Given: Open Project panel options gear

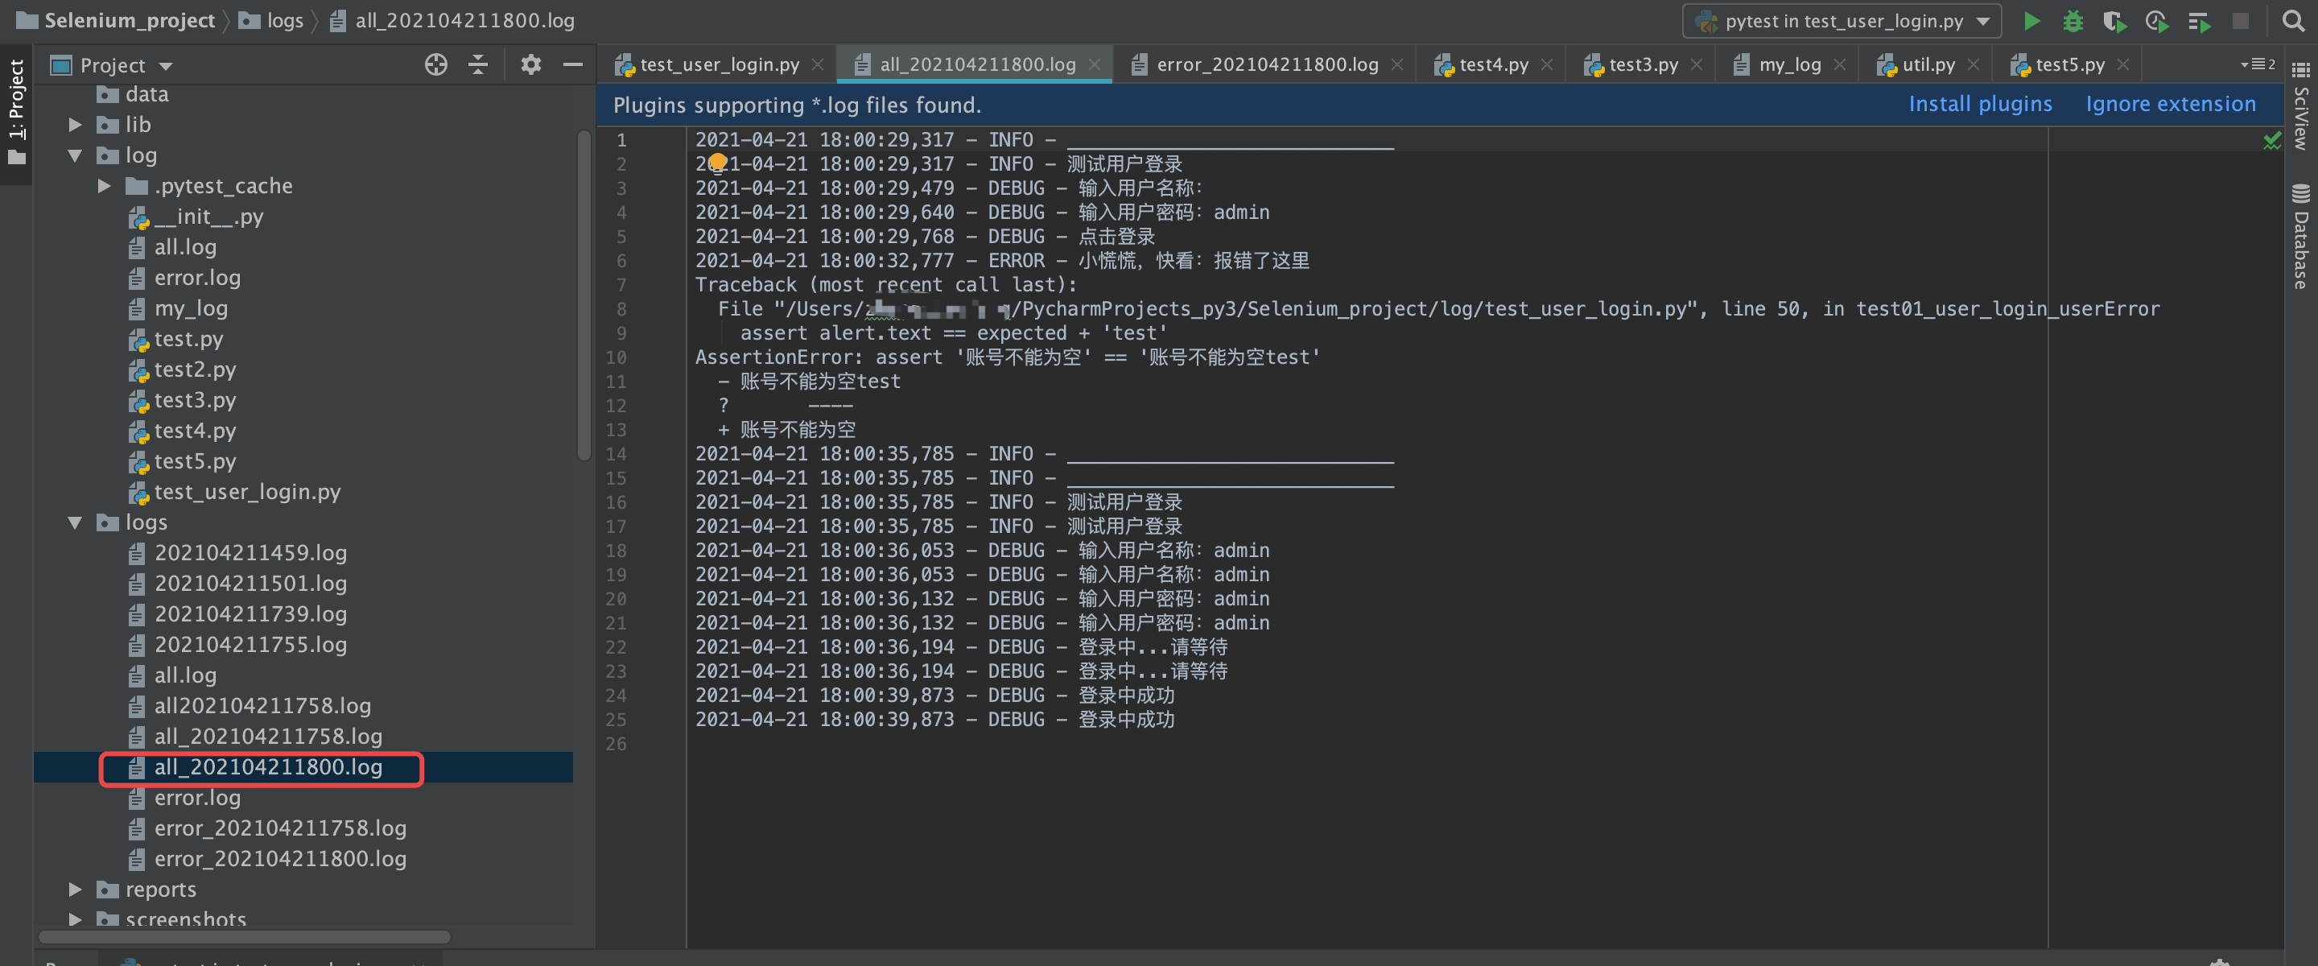Looking at the screenshot, I should click(x=531, y=64).
